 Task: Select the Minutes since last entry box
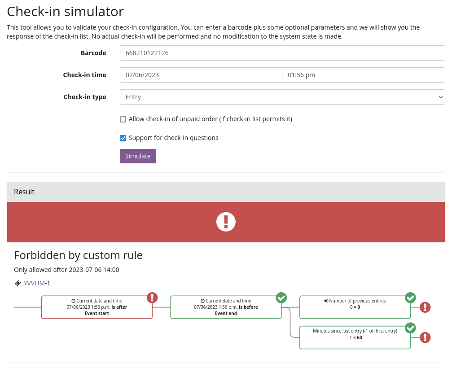pyautogui.click(x=355, y=337)
